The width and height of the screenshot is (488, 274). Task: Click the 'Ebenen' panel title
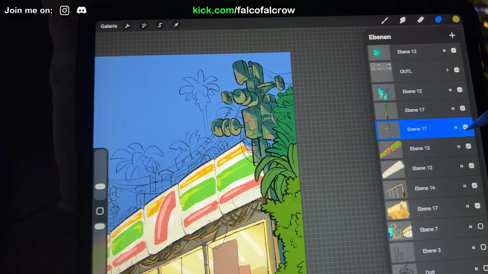coord(380,37)
